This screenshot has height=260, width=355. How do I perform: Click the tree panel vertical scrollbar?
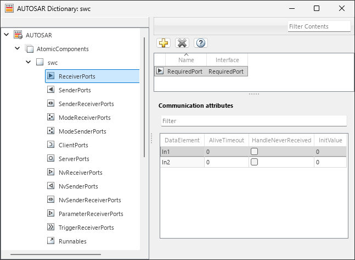144,97
